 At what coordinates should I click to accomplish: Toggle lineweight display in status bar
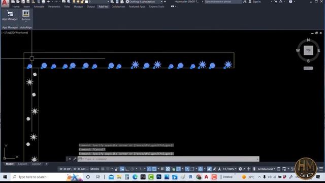[x=162, y=169]
